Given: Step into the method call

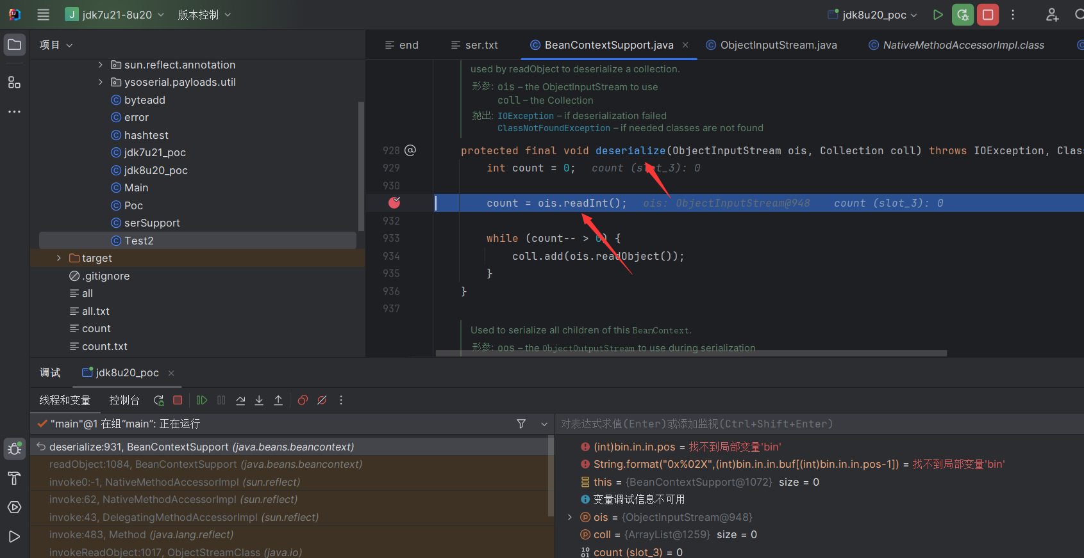Looking at the screenshot, I should coord(259,400).
